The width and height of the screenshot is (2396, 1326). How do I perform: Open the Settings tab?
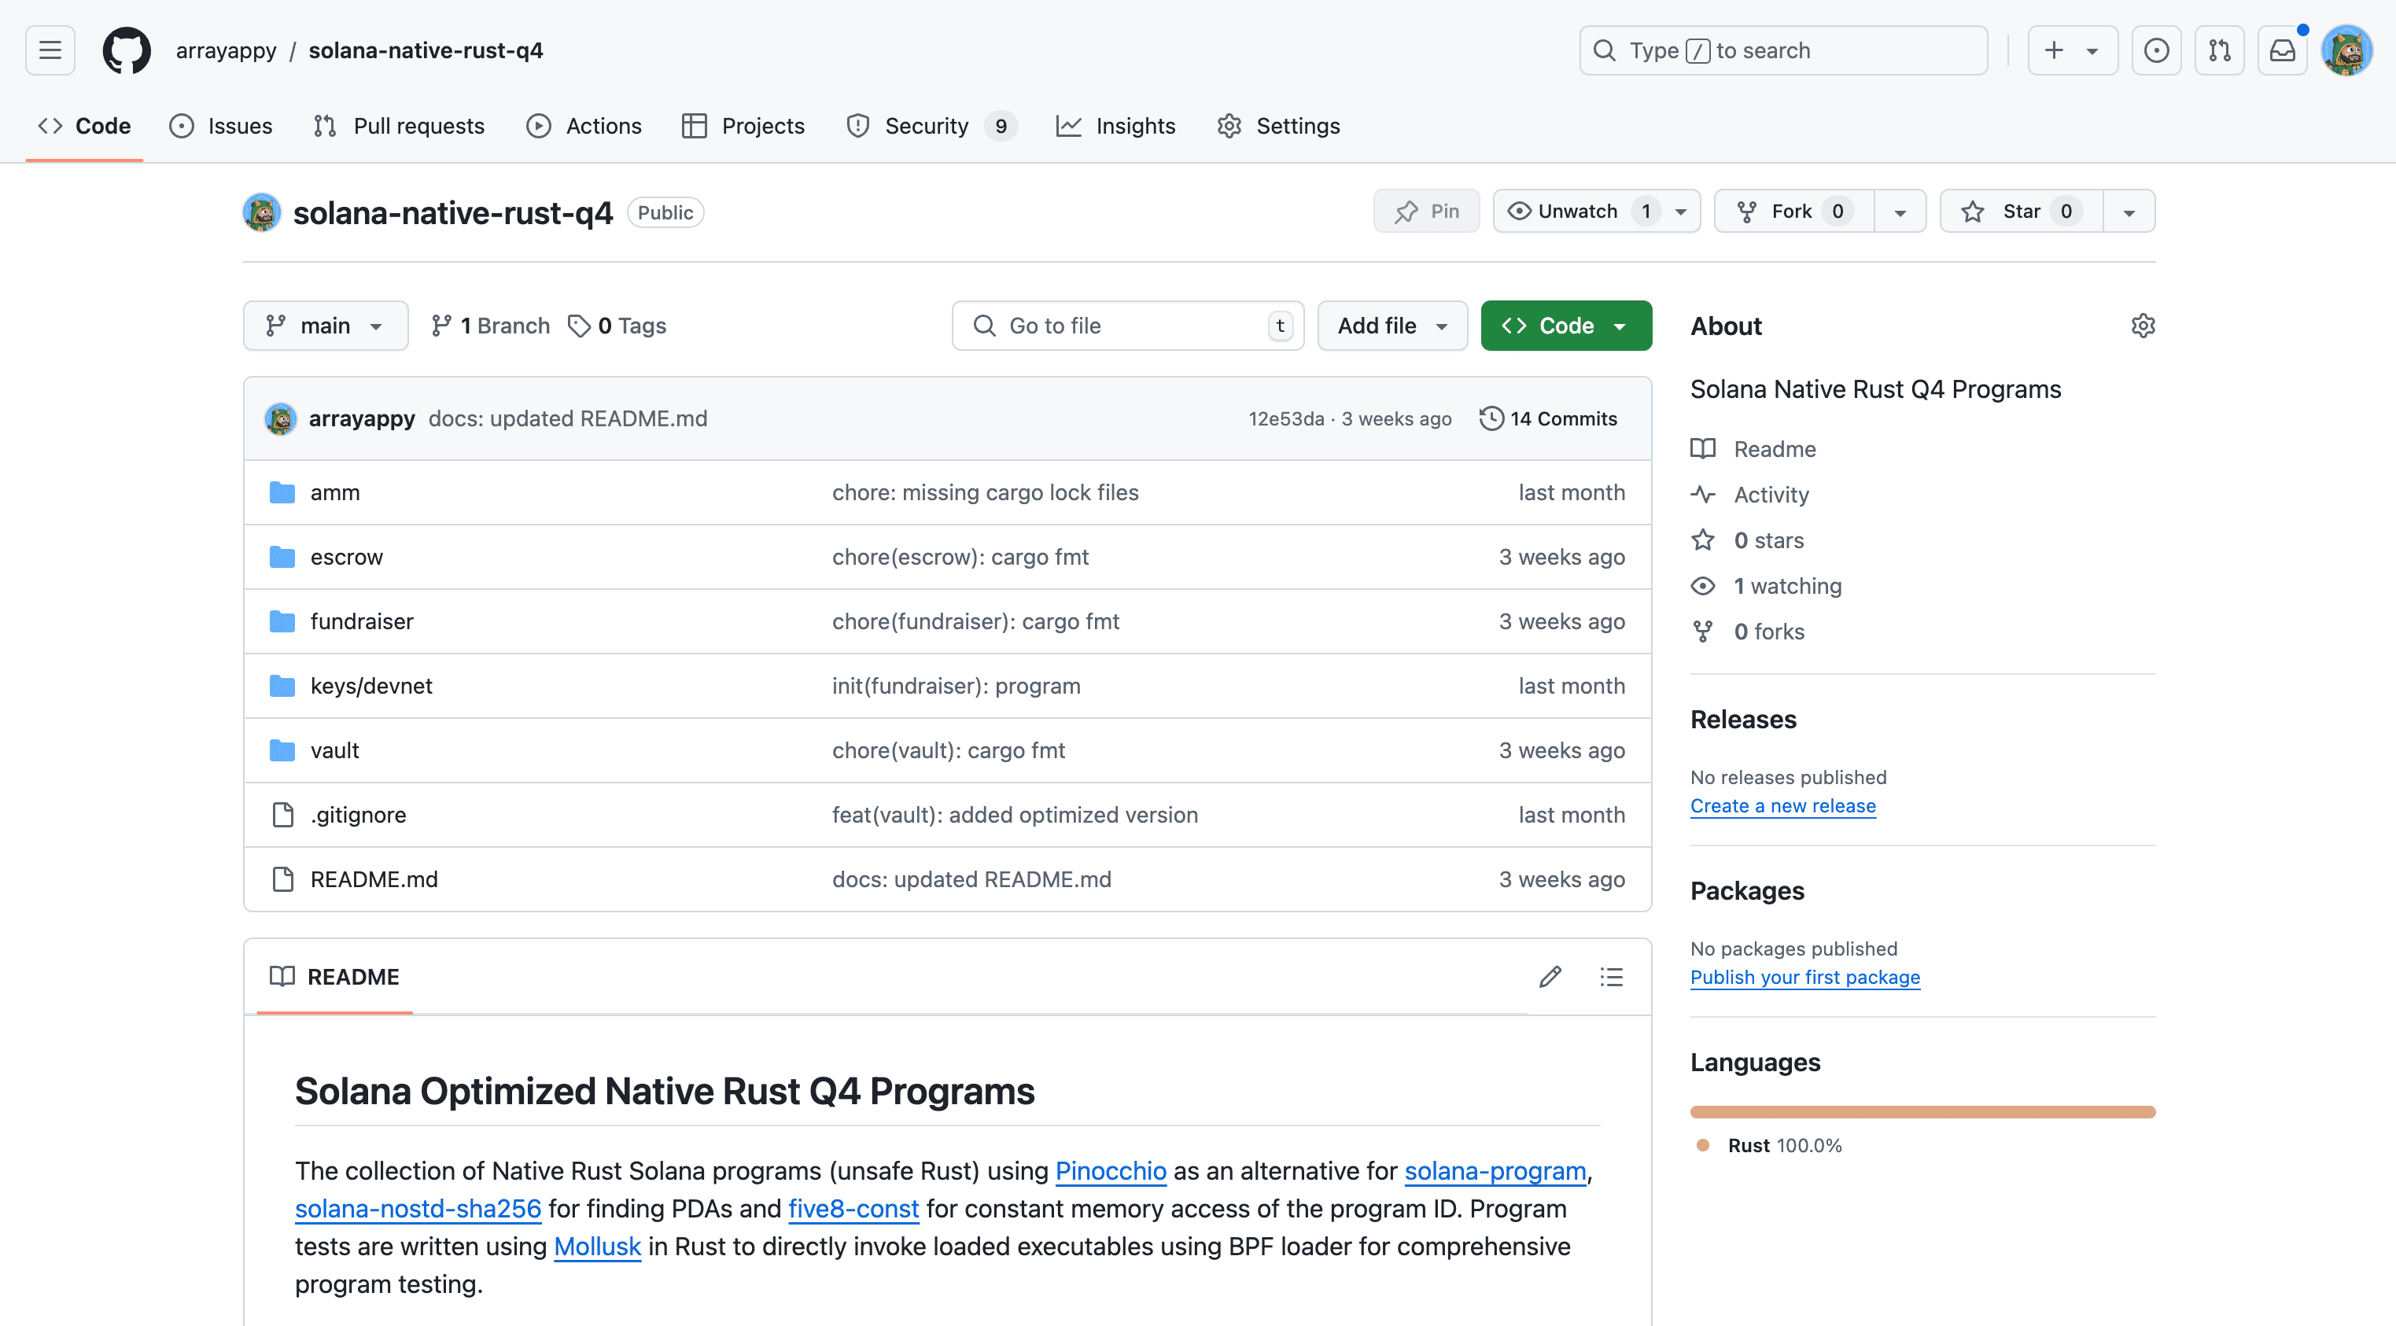coord(1279,126)
